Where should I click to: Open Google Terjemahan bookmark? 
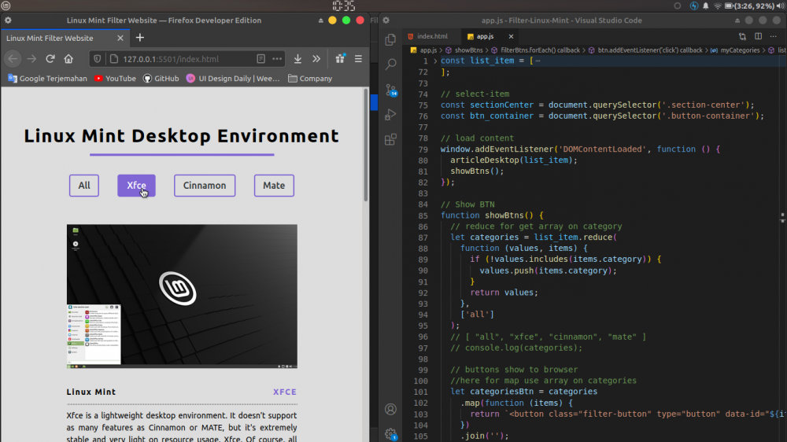click(47, 79)
